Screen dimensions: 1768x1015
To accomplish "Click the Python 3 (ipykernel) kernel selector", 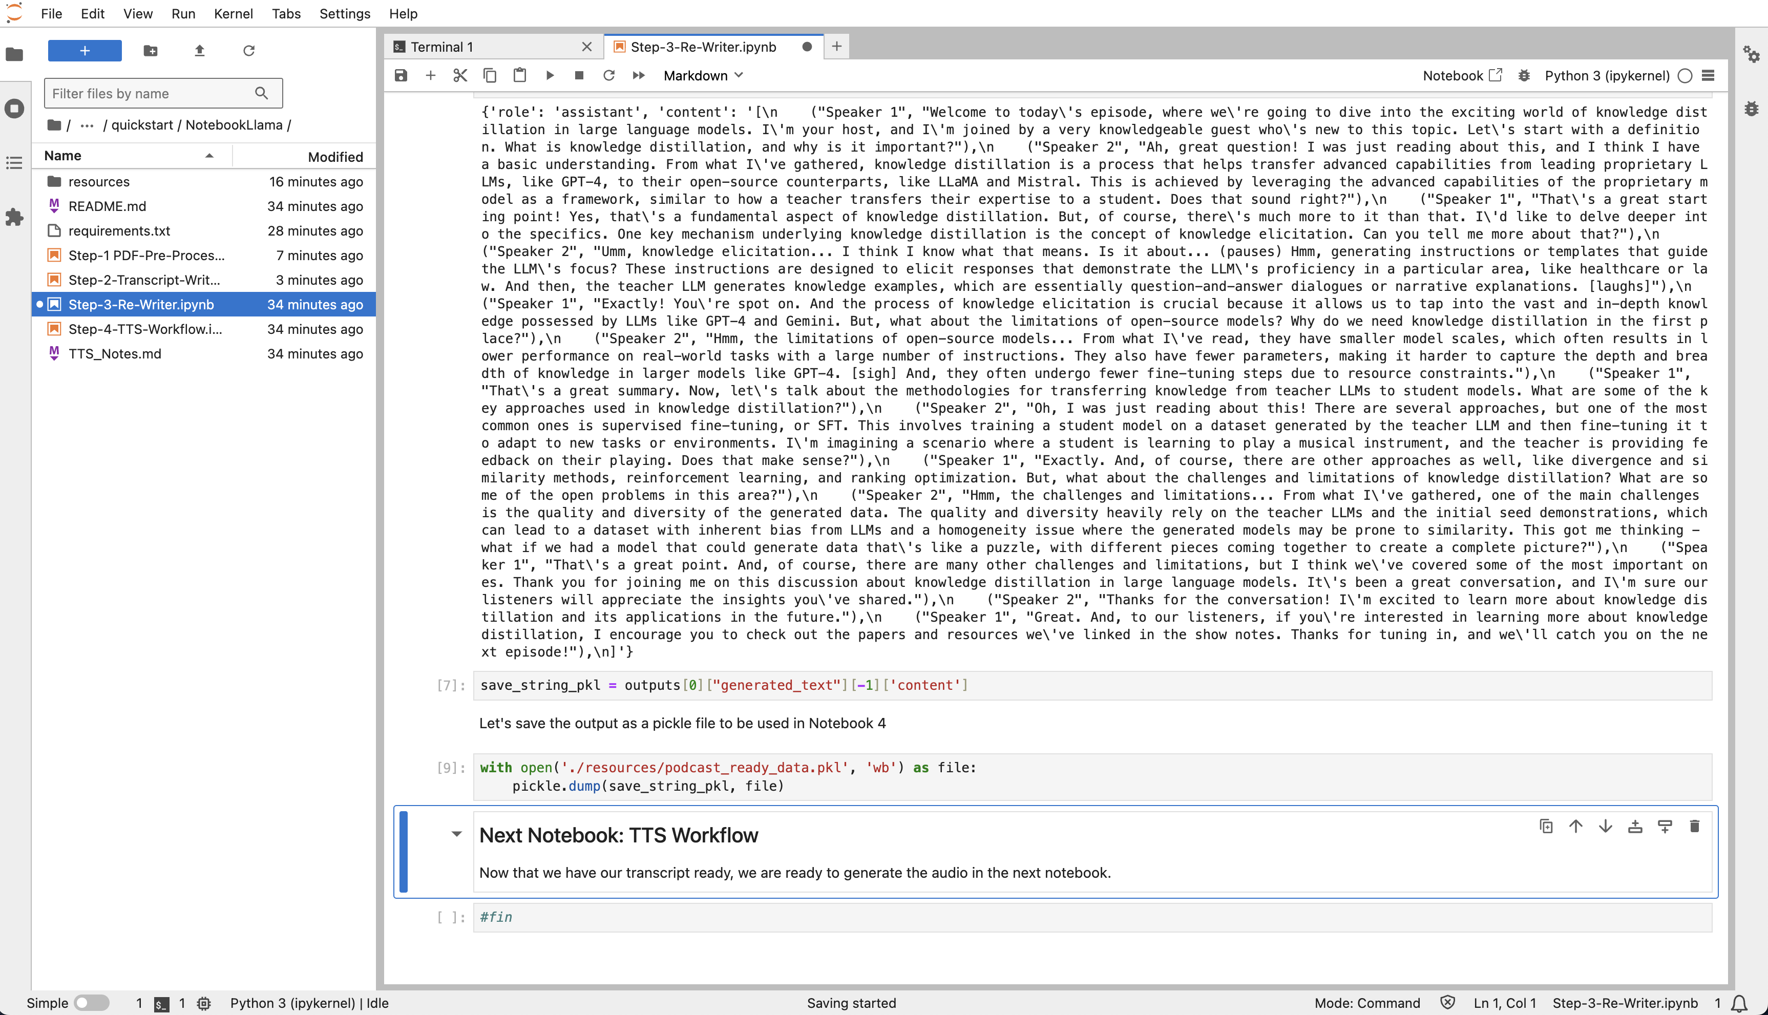I will pyautogui.click(x=1606, y=75).
